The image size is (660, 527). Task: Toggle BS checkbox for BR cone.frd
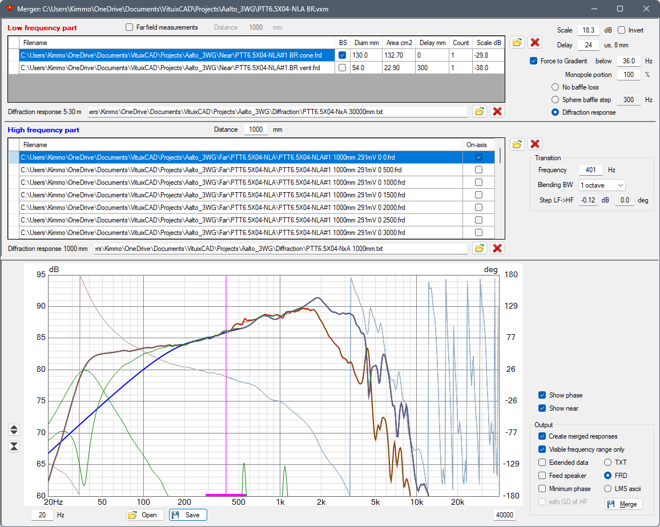[x=342, y=55]
